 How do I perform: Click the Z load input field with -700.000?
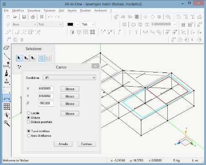[x=46, y=103]
